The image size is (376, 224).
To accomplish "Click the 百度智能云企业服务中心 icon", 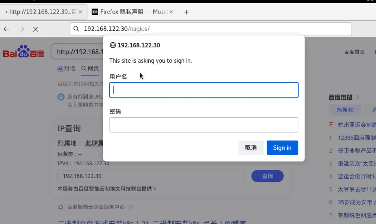I will click(60, 207).
